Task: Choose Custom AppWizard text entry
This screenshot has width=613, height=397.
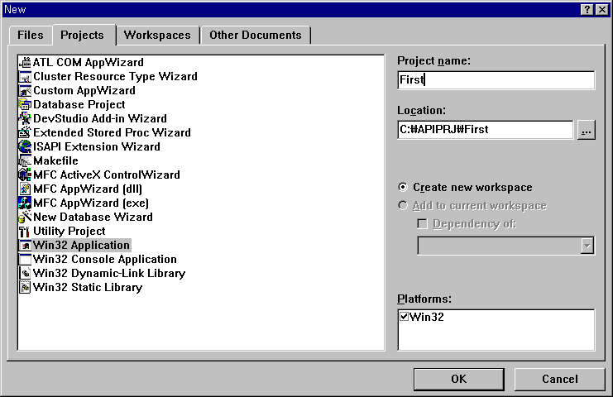Action: [84, 91]
